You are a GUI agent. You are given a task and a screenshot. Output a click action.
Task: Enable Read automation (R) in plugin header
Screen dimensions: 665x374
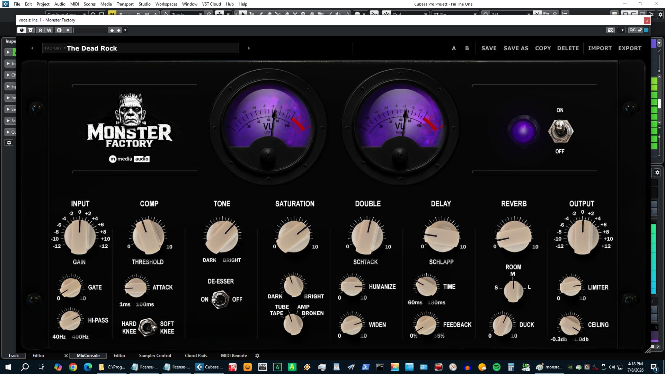point(41,30)
